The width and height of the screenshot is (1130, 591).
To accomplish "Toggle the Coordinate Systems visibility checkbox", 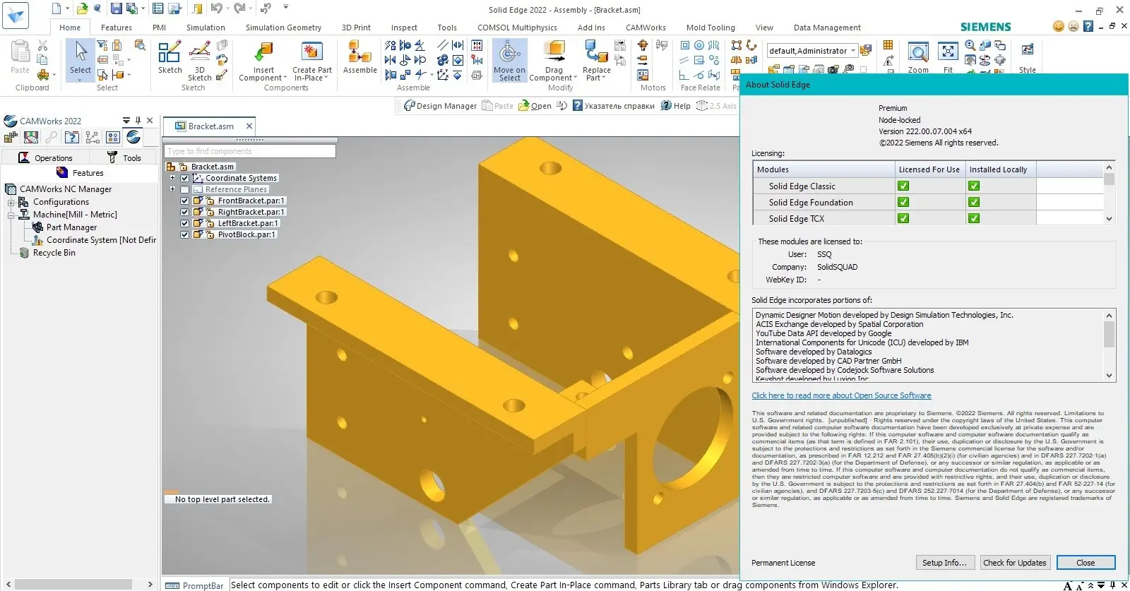I will point(184,178).
